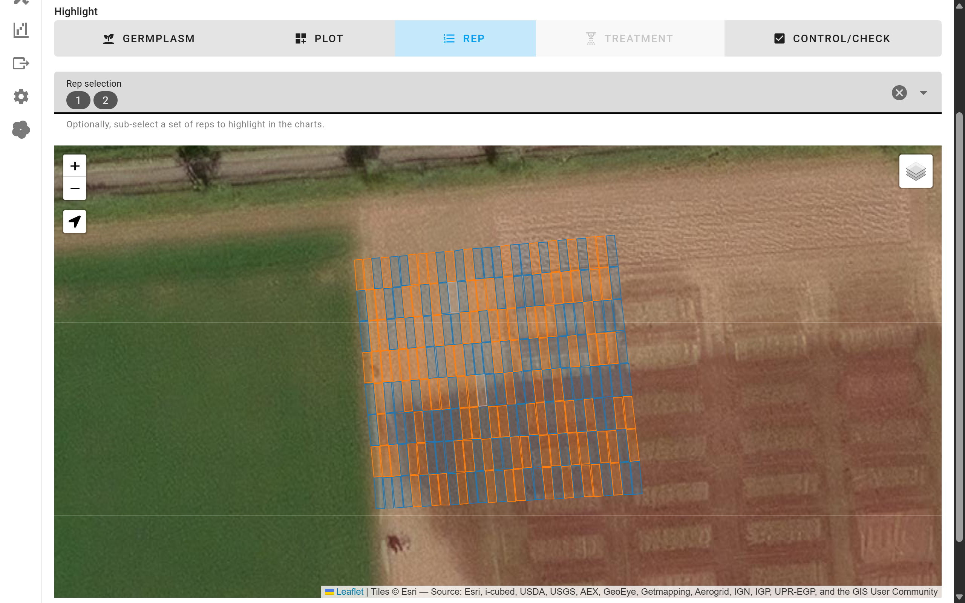This screenshot has width=965, height=603.
Task: Click the export sidebar icon
Action: pyautogui.click(x=21, y=63)
